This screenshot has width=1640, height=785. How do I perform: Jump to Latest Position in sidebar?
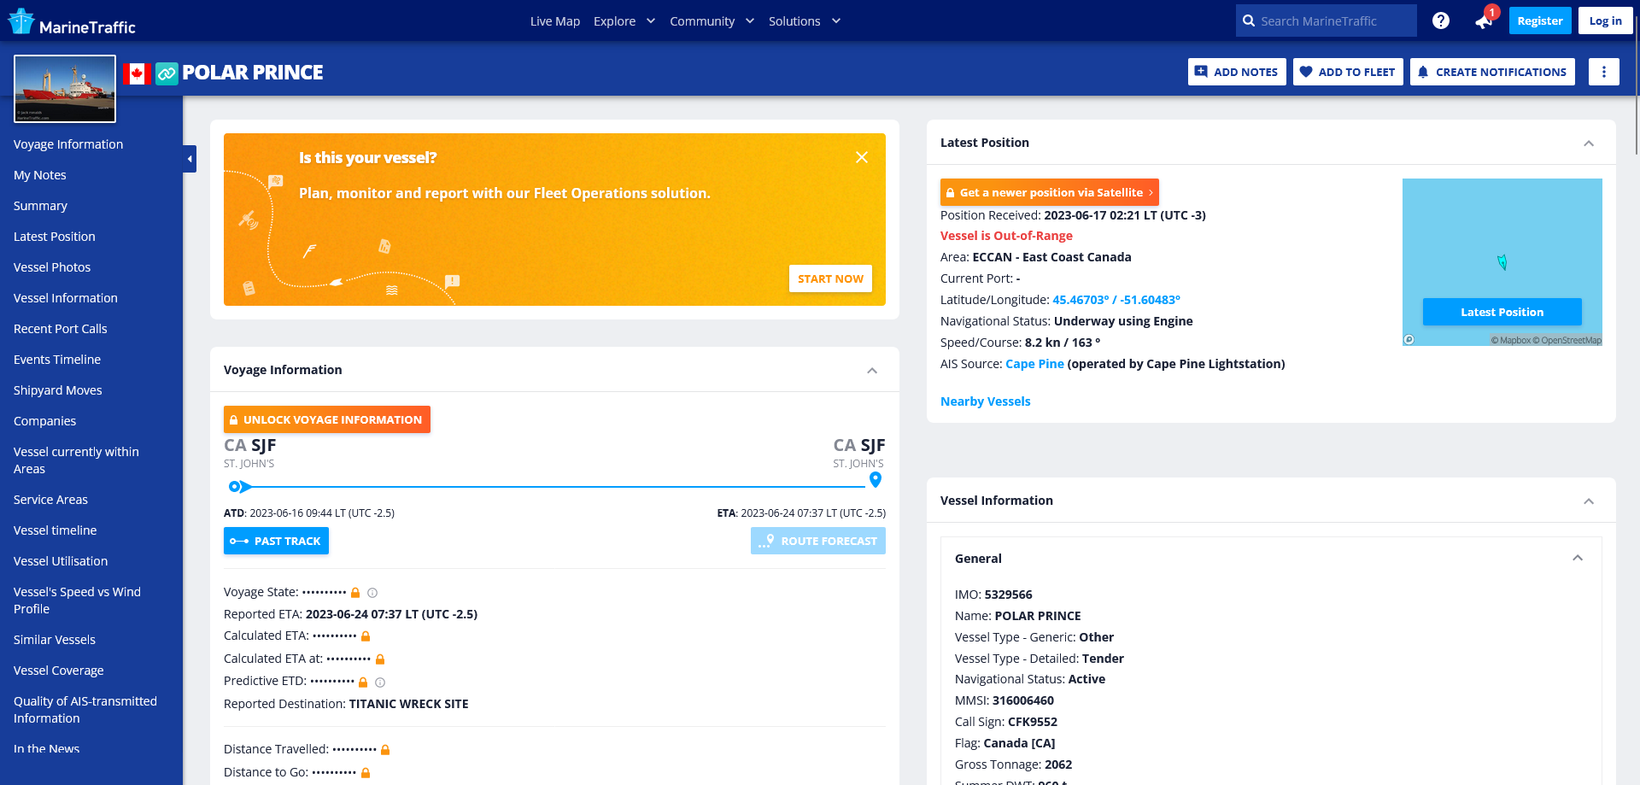pos(55,237)
